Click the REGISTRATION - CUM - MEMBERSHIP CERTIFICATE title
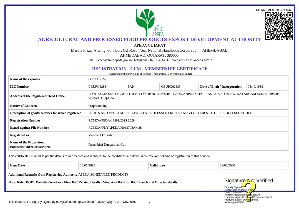299x210 pixels. [149, 69]
